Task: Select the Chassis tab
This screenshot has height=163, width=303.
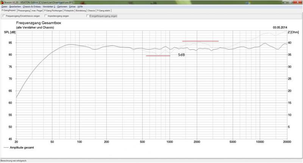Action: (91, 11)
